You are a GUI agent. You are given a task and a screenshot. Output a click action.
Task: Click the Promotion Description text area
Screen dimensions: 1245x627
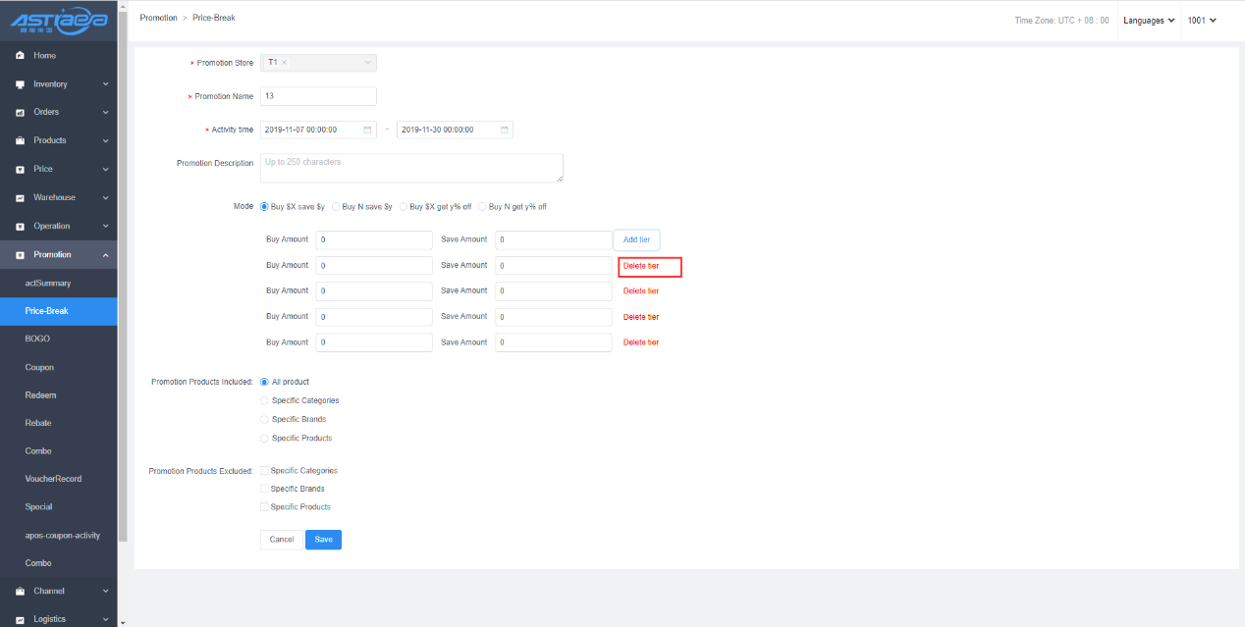tap(411, 168)
